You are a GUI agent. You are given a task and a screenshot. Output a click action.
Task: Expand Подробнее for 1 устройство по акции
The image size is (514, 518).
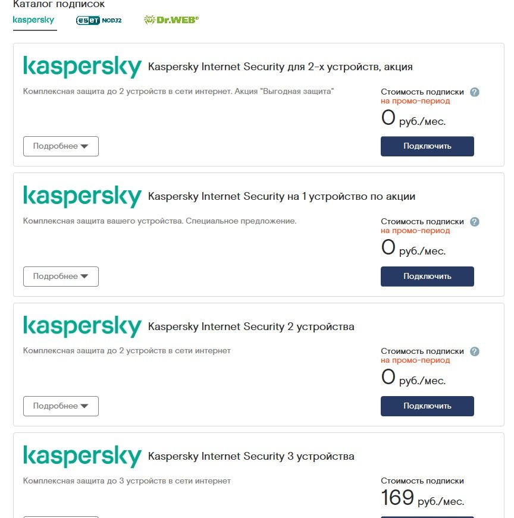[61, 277]
